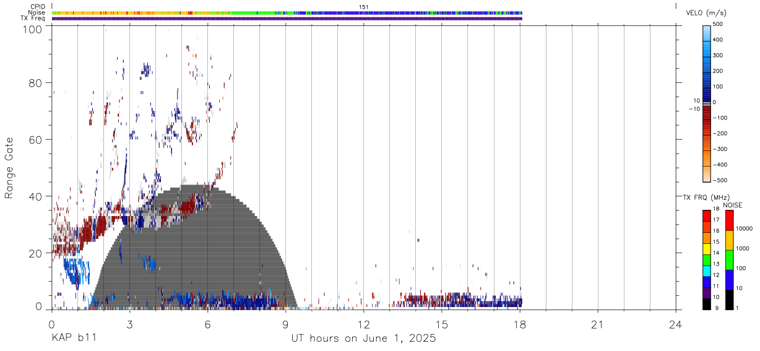Viewport: 760px width, 351px height.
Task: Click the NOISE legend title
Action: [734, 205]
